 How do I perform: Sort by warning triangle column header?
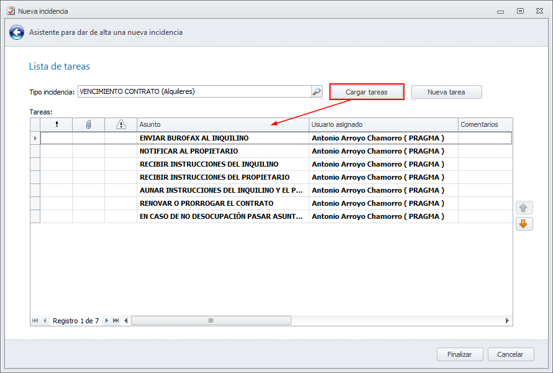pos(121,124)
